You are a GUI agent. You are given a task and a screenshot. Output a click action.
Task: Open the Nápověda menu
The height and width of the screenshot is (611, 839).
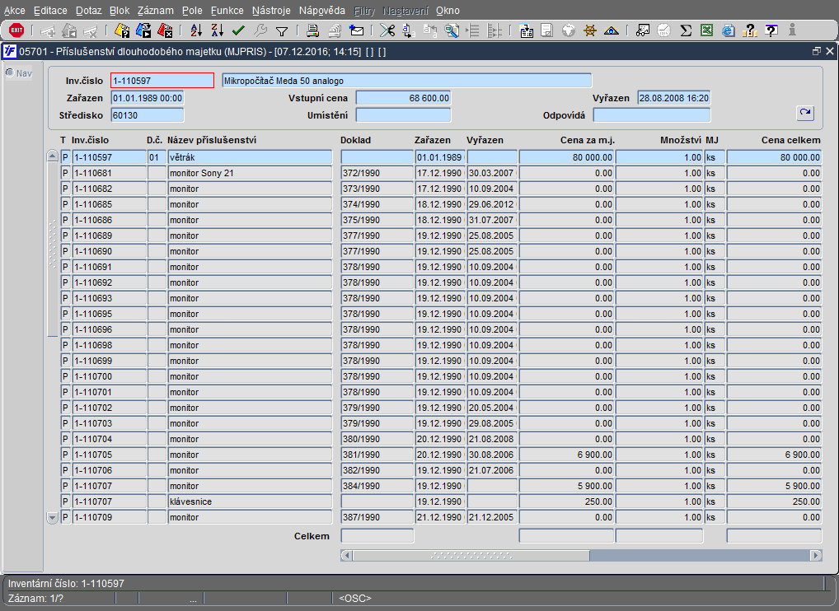(322, 10)
